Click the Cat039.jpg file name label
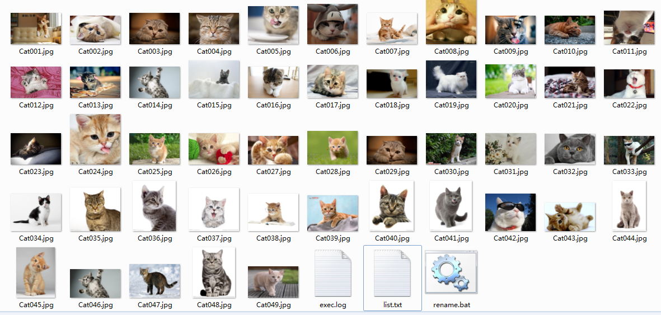The height and width of the screenshot is (315, 661). point(332,238)
